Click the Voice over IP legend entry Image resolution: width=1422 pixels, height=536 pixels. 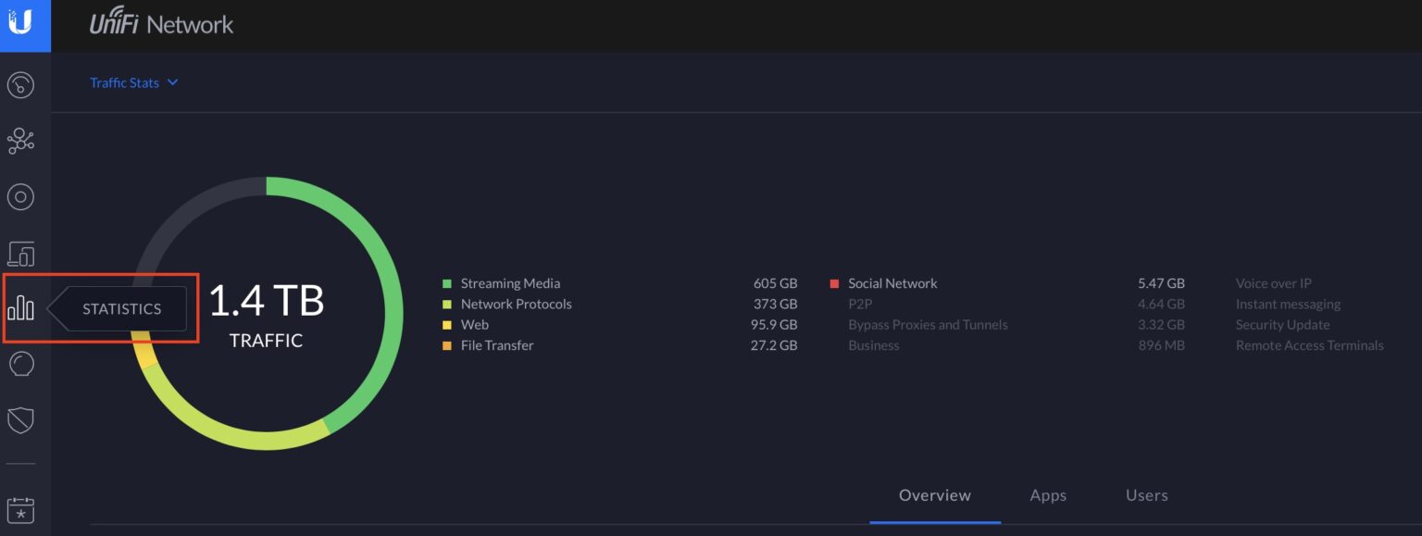point(1274,283)
